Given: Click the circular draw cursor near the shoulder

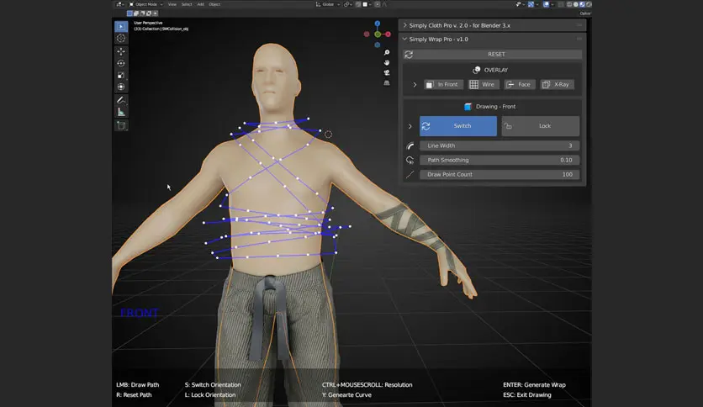Looking at the screenshot, I should [328, 135].
